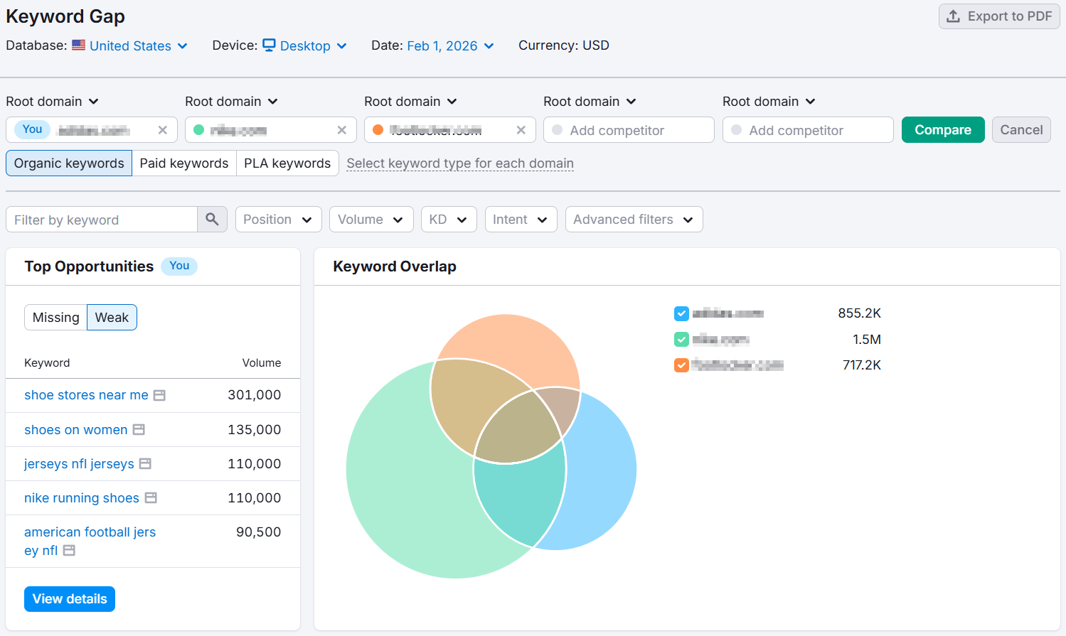Expand the Volume filter dropdown
This screenshot has height=636, width=1066.
point(370,220)
